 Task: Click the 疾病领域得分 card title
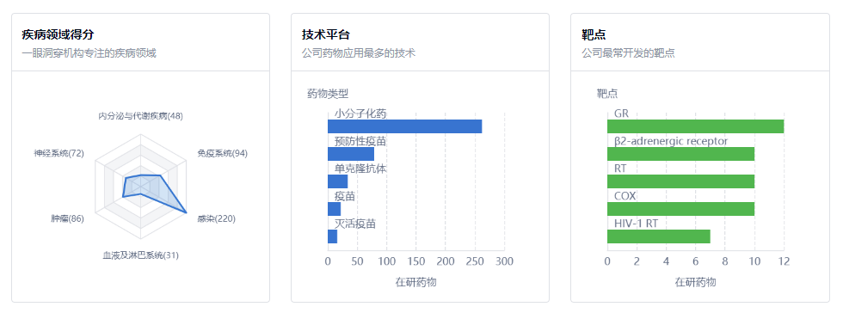point(58,35)
